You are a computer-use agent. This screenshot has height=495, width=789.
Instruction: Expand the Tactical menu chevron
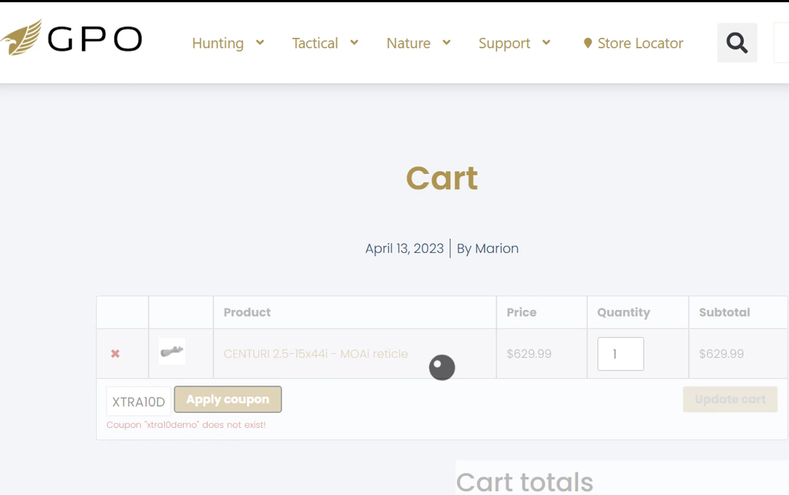[x=354, y=43]
